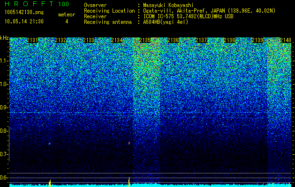This screenshot has width=295, height=187.
Task: Click the 2134 time marker
Action: click(x=117, y=40)
